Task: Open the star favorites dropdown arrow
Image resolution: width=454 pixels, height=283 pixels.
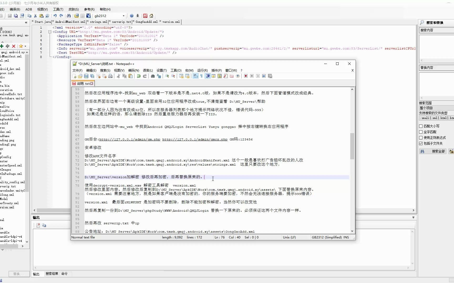Action: (25, 46)
